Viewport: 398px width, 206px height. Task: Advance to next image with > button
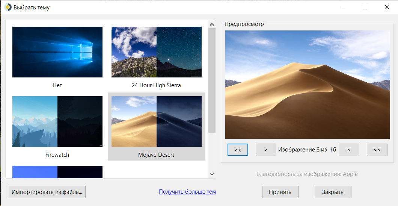[x=349, y=150]
